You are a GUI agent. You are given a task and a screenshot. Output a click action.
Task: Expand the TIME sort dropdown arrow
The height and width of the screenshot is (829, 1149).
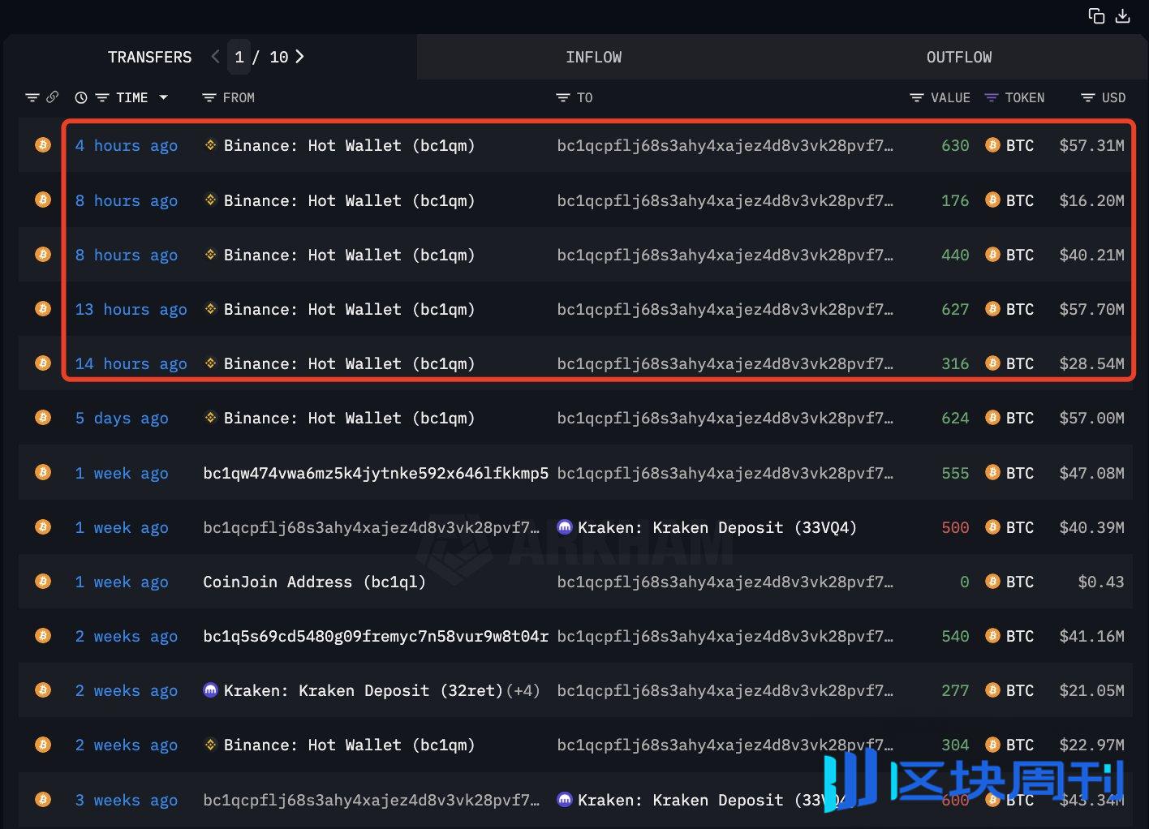[x=163, y=97]
